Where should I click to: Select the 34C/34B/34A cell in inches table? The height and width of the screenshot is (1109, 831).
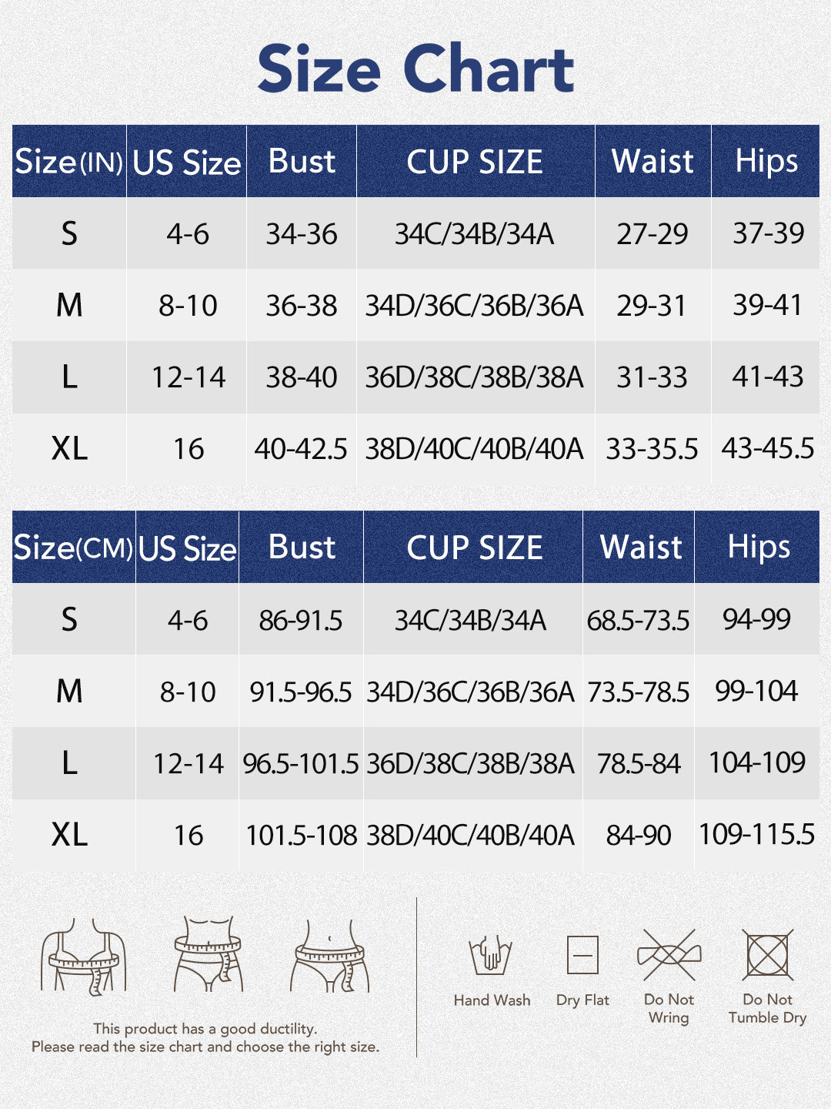(x=475, y=234)
